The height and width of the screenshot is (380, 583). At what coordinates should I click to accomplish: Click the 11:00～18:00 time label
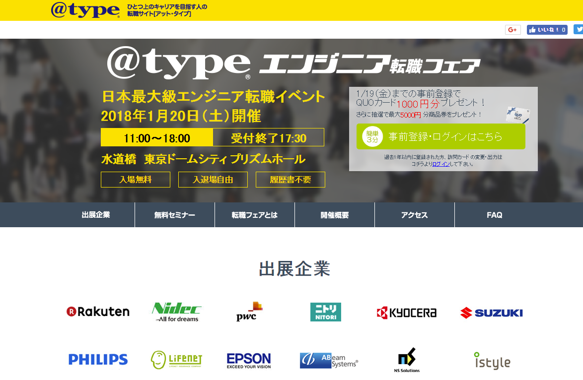(x=157, y=138)
